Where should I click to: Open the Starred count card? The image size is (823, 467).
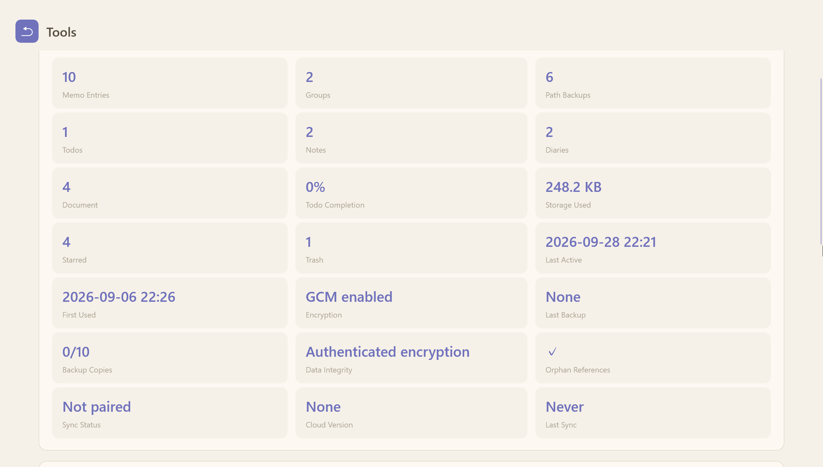point(170,248)
